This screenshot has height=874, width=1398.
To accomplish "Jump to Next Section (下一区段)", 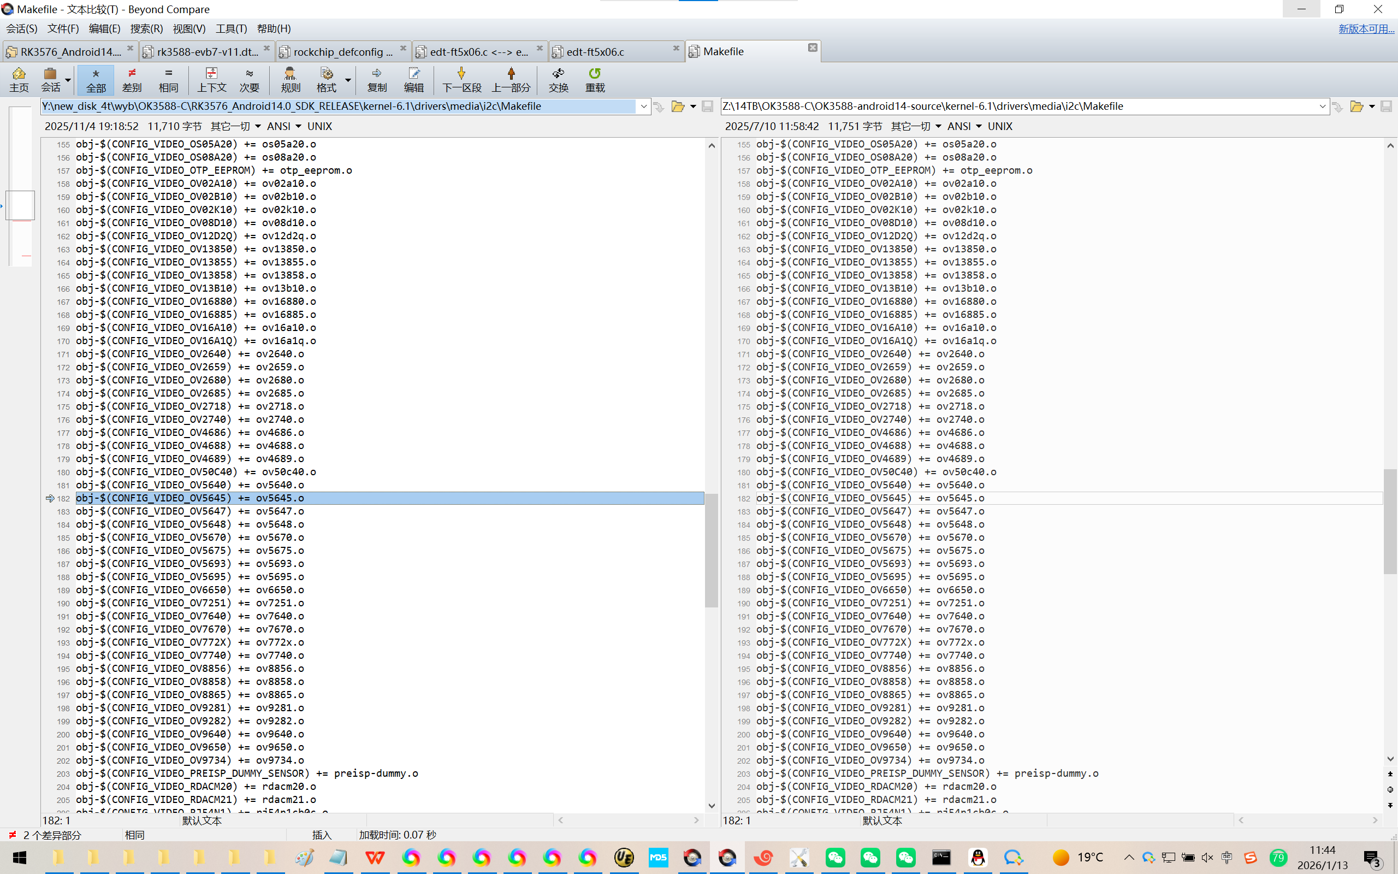I will 461,79.
